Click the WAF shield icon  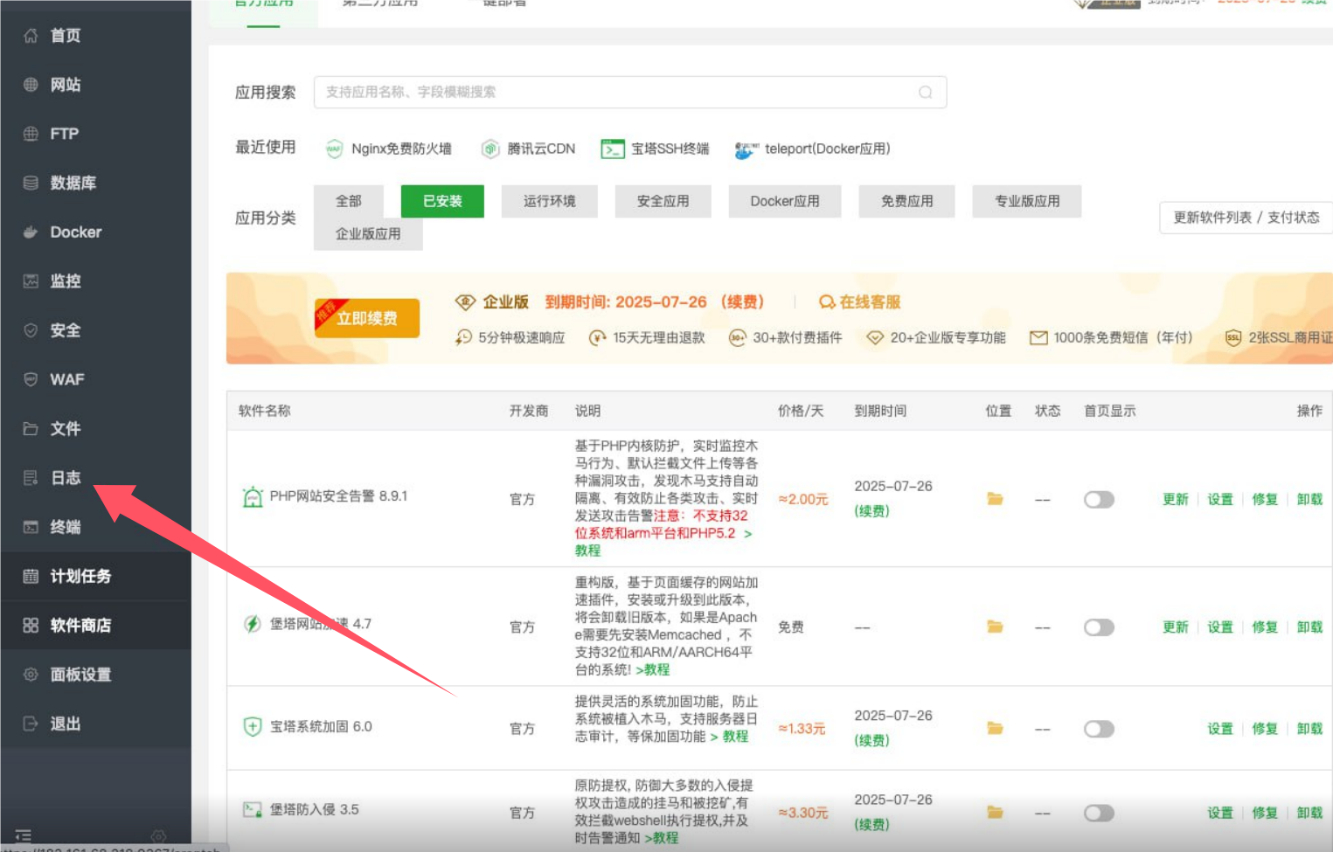tap(31, 379)
